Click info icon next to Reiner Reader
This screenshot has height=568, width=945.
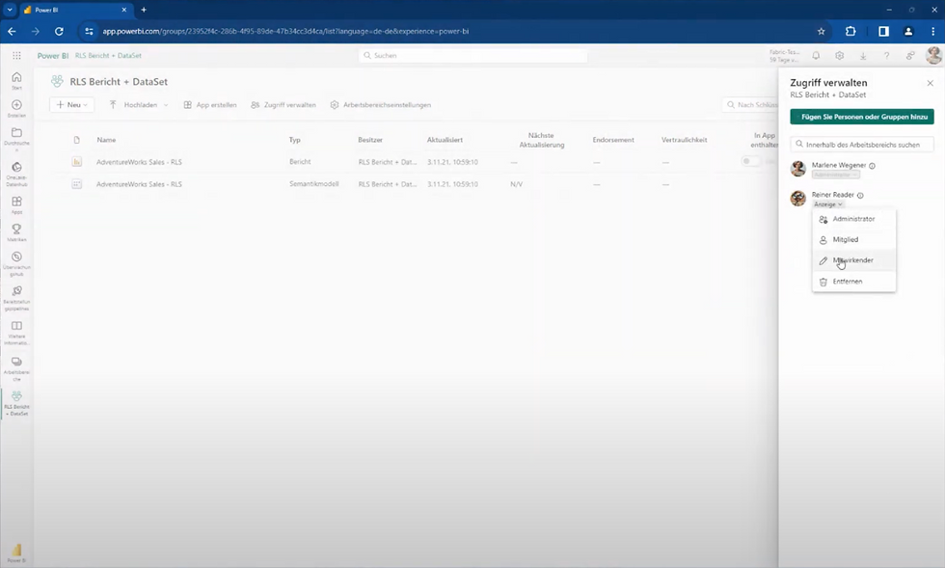click(x=860, y=196)
